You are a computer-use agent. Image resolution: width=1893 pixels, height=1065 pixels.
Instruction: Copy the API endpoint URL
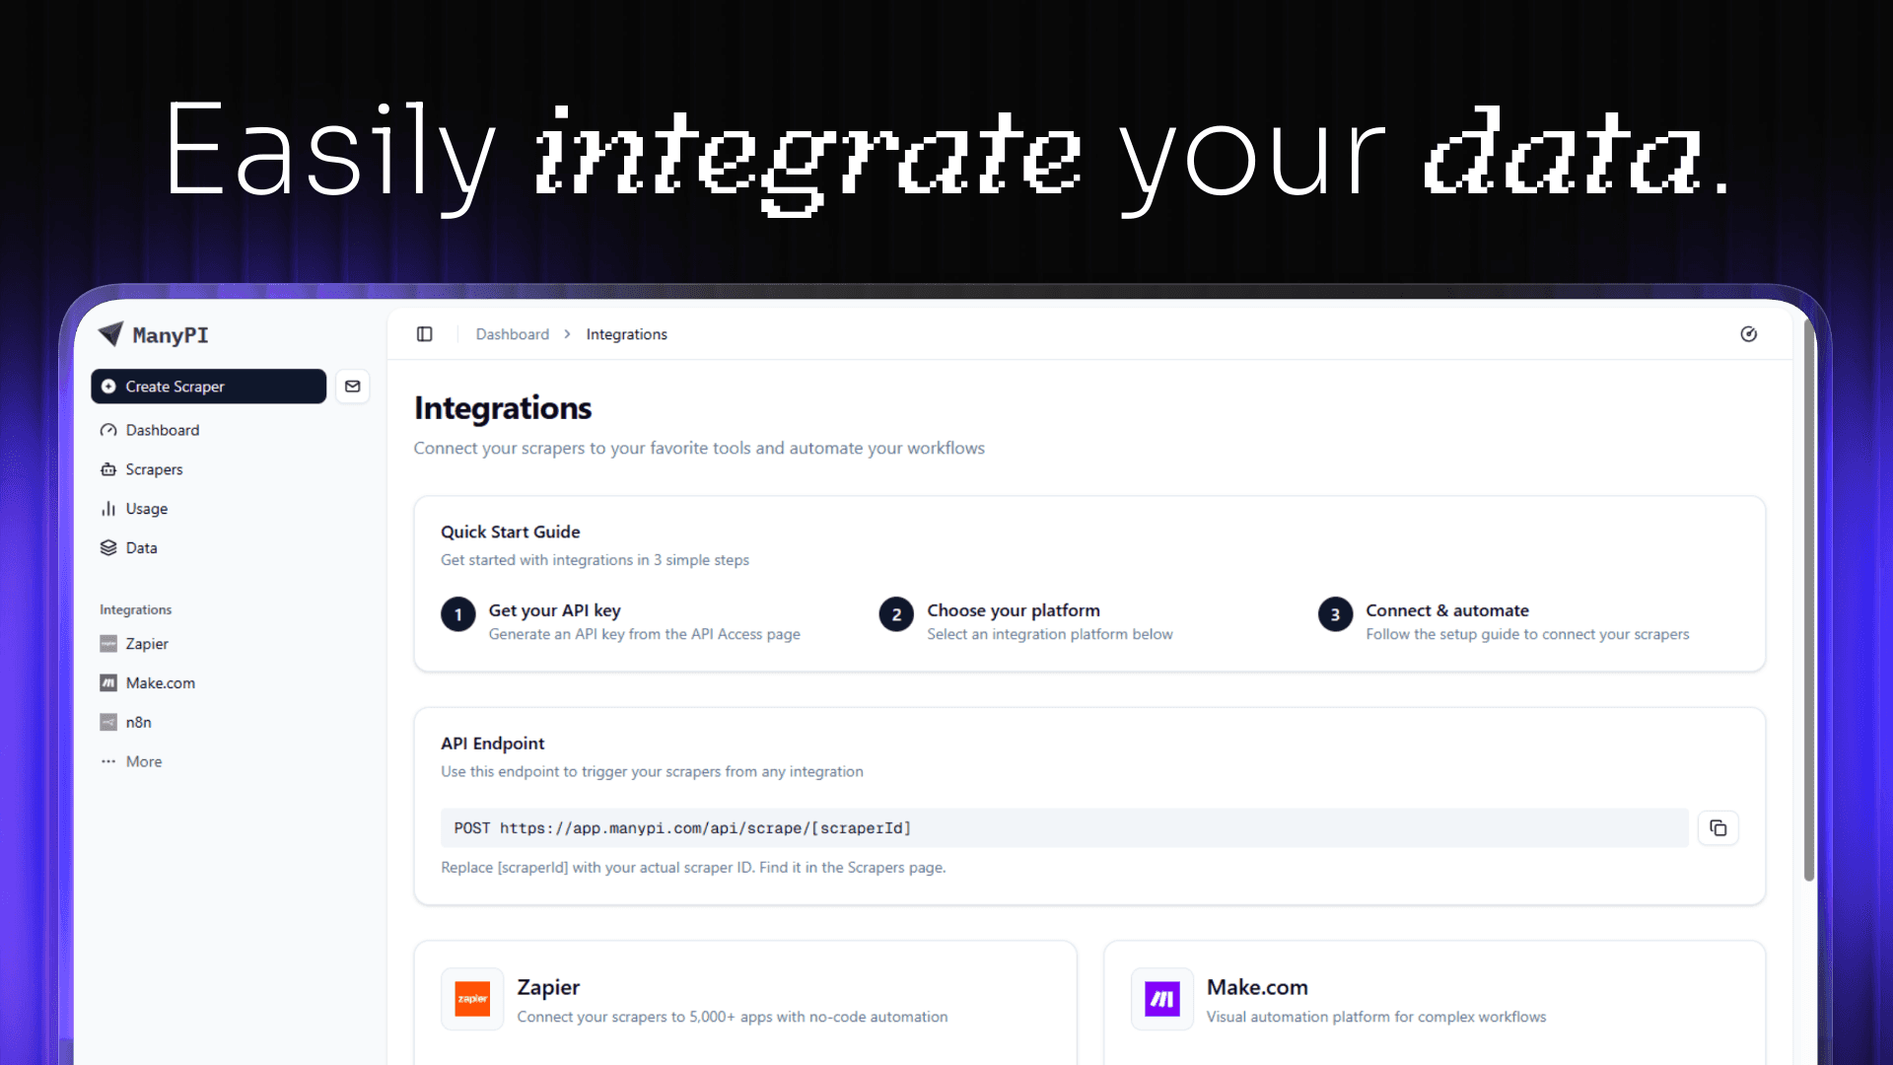coord(1718,828)
